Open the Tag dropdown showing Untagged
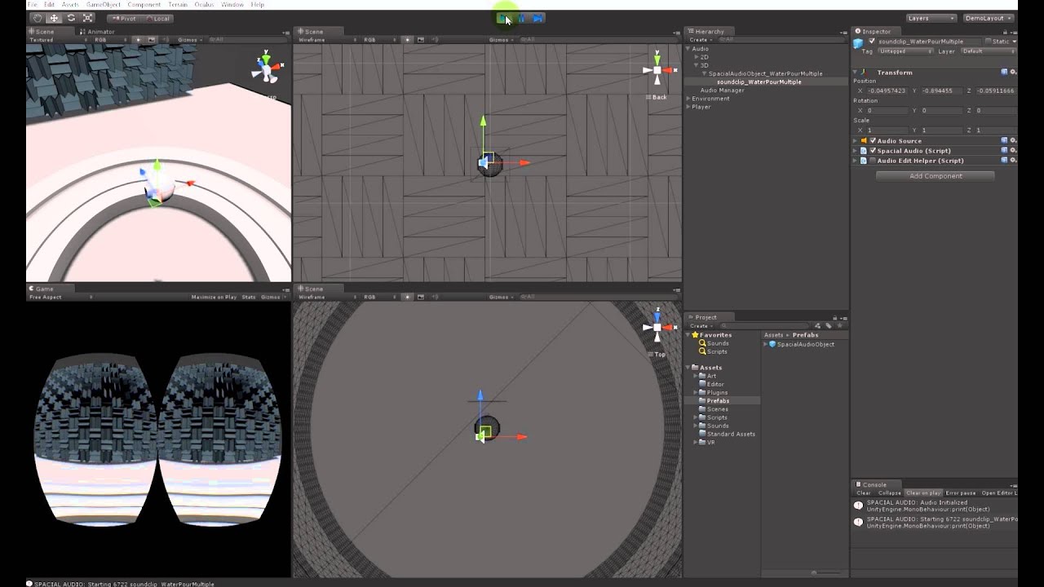 [x=906, y=51]
